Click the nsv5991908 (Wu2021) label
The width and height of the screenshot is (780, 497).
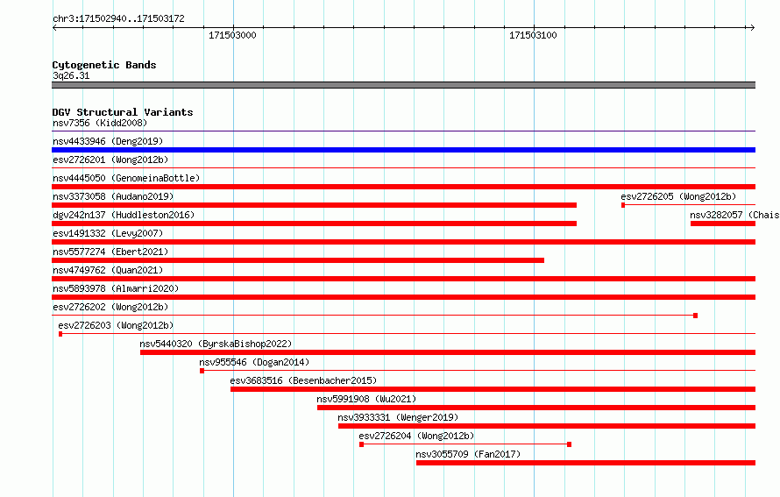366,399
